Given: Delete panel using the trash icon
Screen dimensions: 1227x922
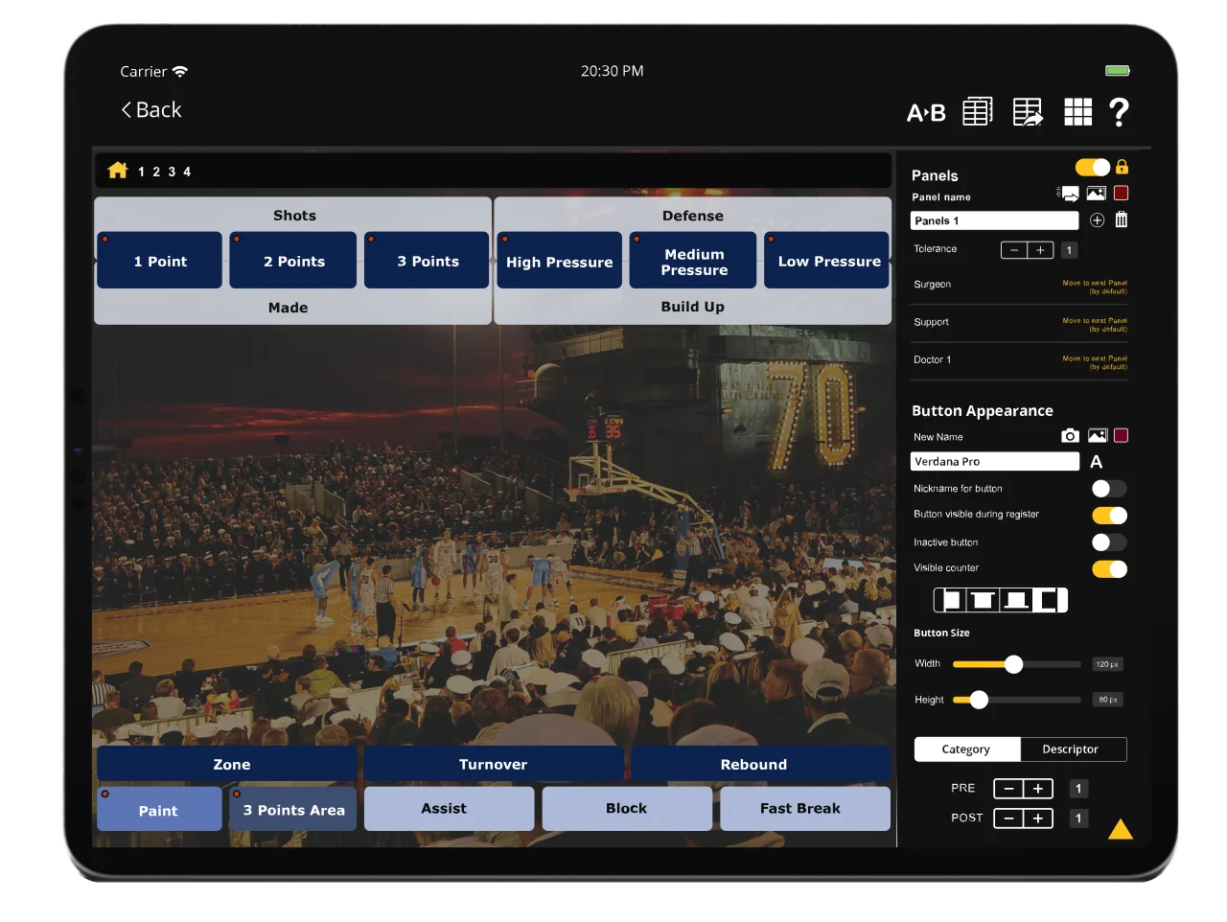Looking at the screenshot, I should pyautogui.click(x=1121, y=220).
